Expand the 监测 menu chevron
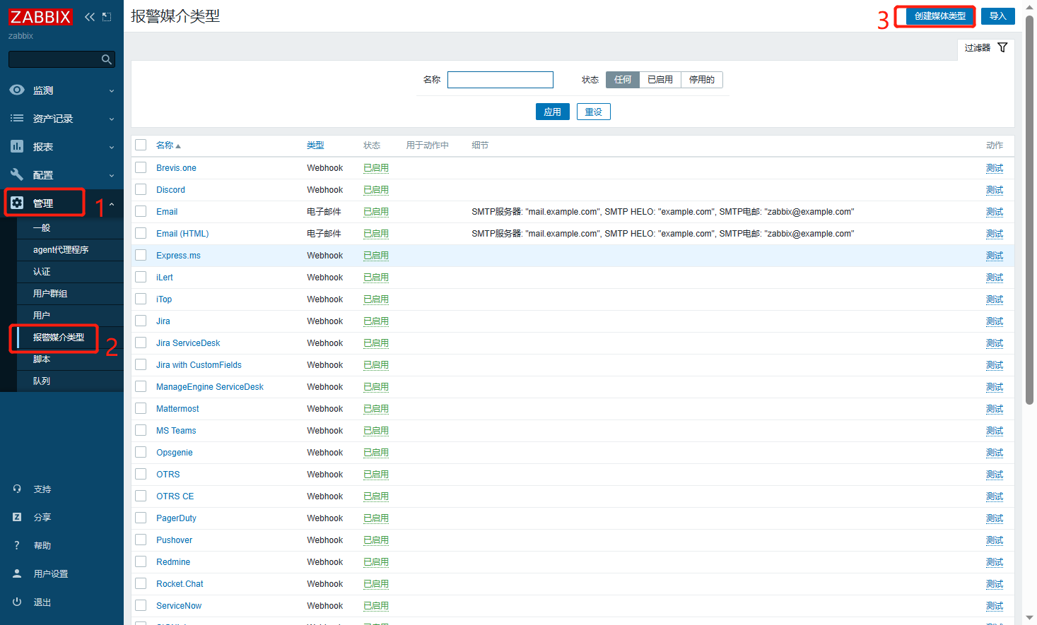The height and width of the screenshot is (625, 1037). [x=112, y=90]
